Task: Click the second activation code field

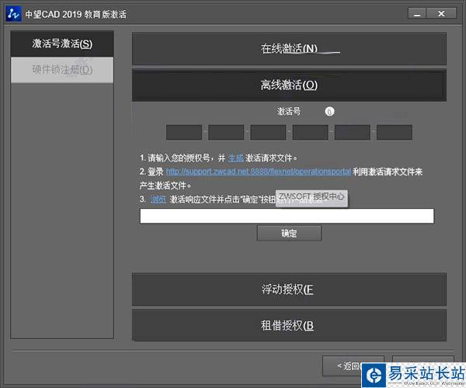Action: click(226, 133)
